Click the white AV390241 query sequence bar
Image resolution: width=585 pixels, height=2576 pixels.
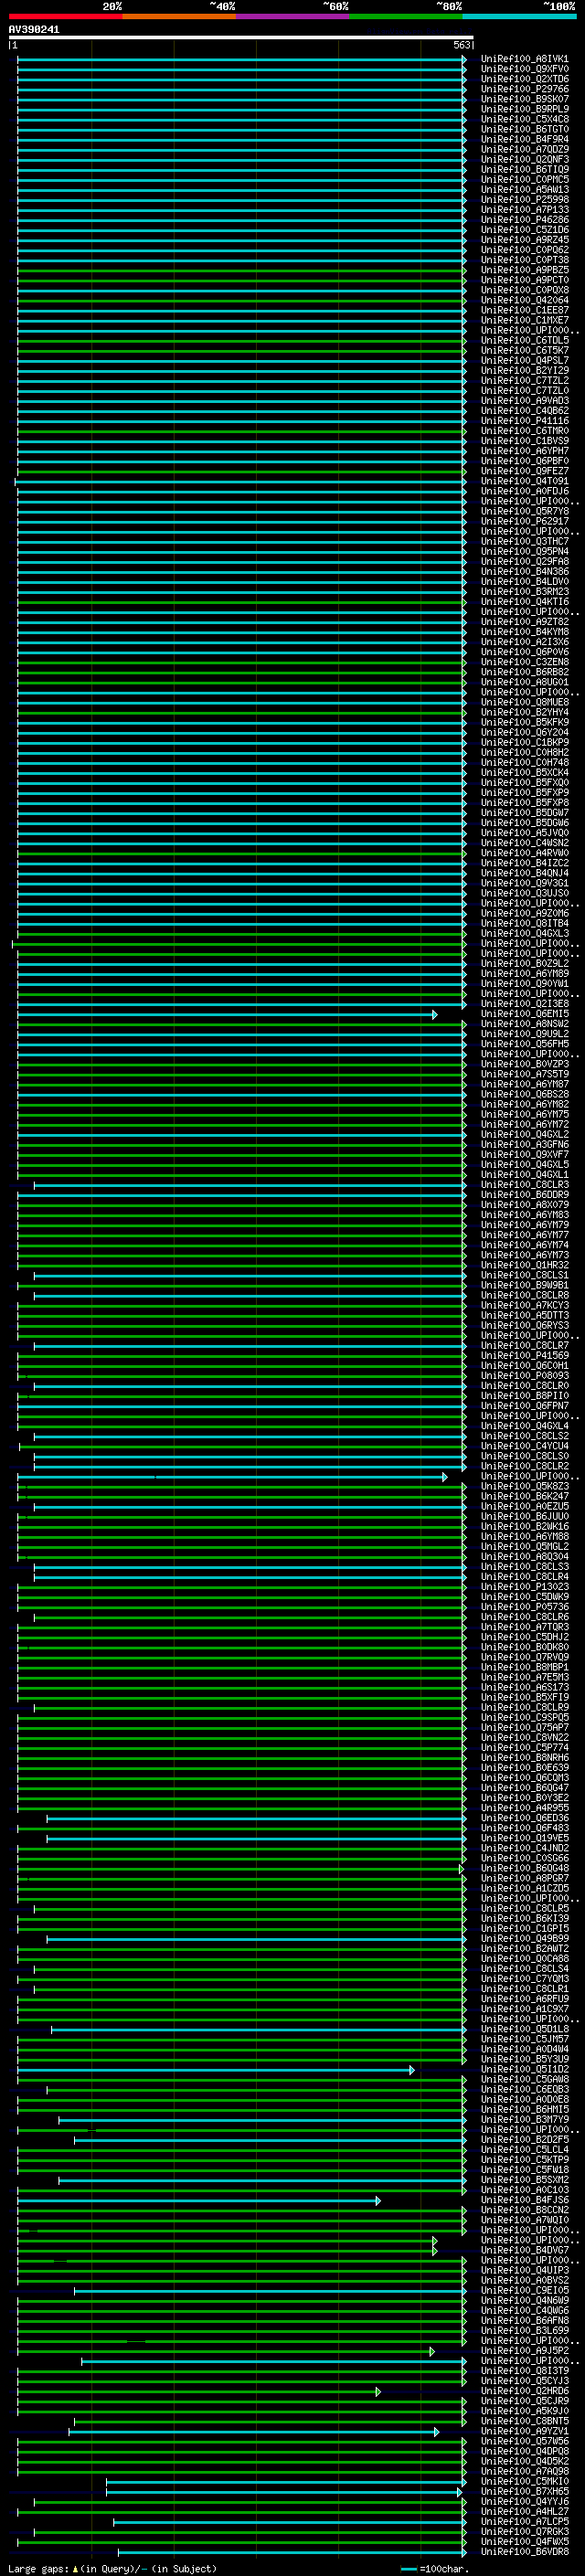[240, 37]
